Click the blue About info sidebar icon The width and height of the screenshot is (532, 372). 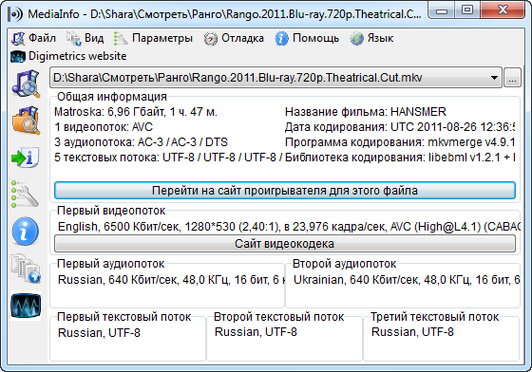pyautogui.click(x=26, y=231)
